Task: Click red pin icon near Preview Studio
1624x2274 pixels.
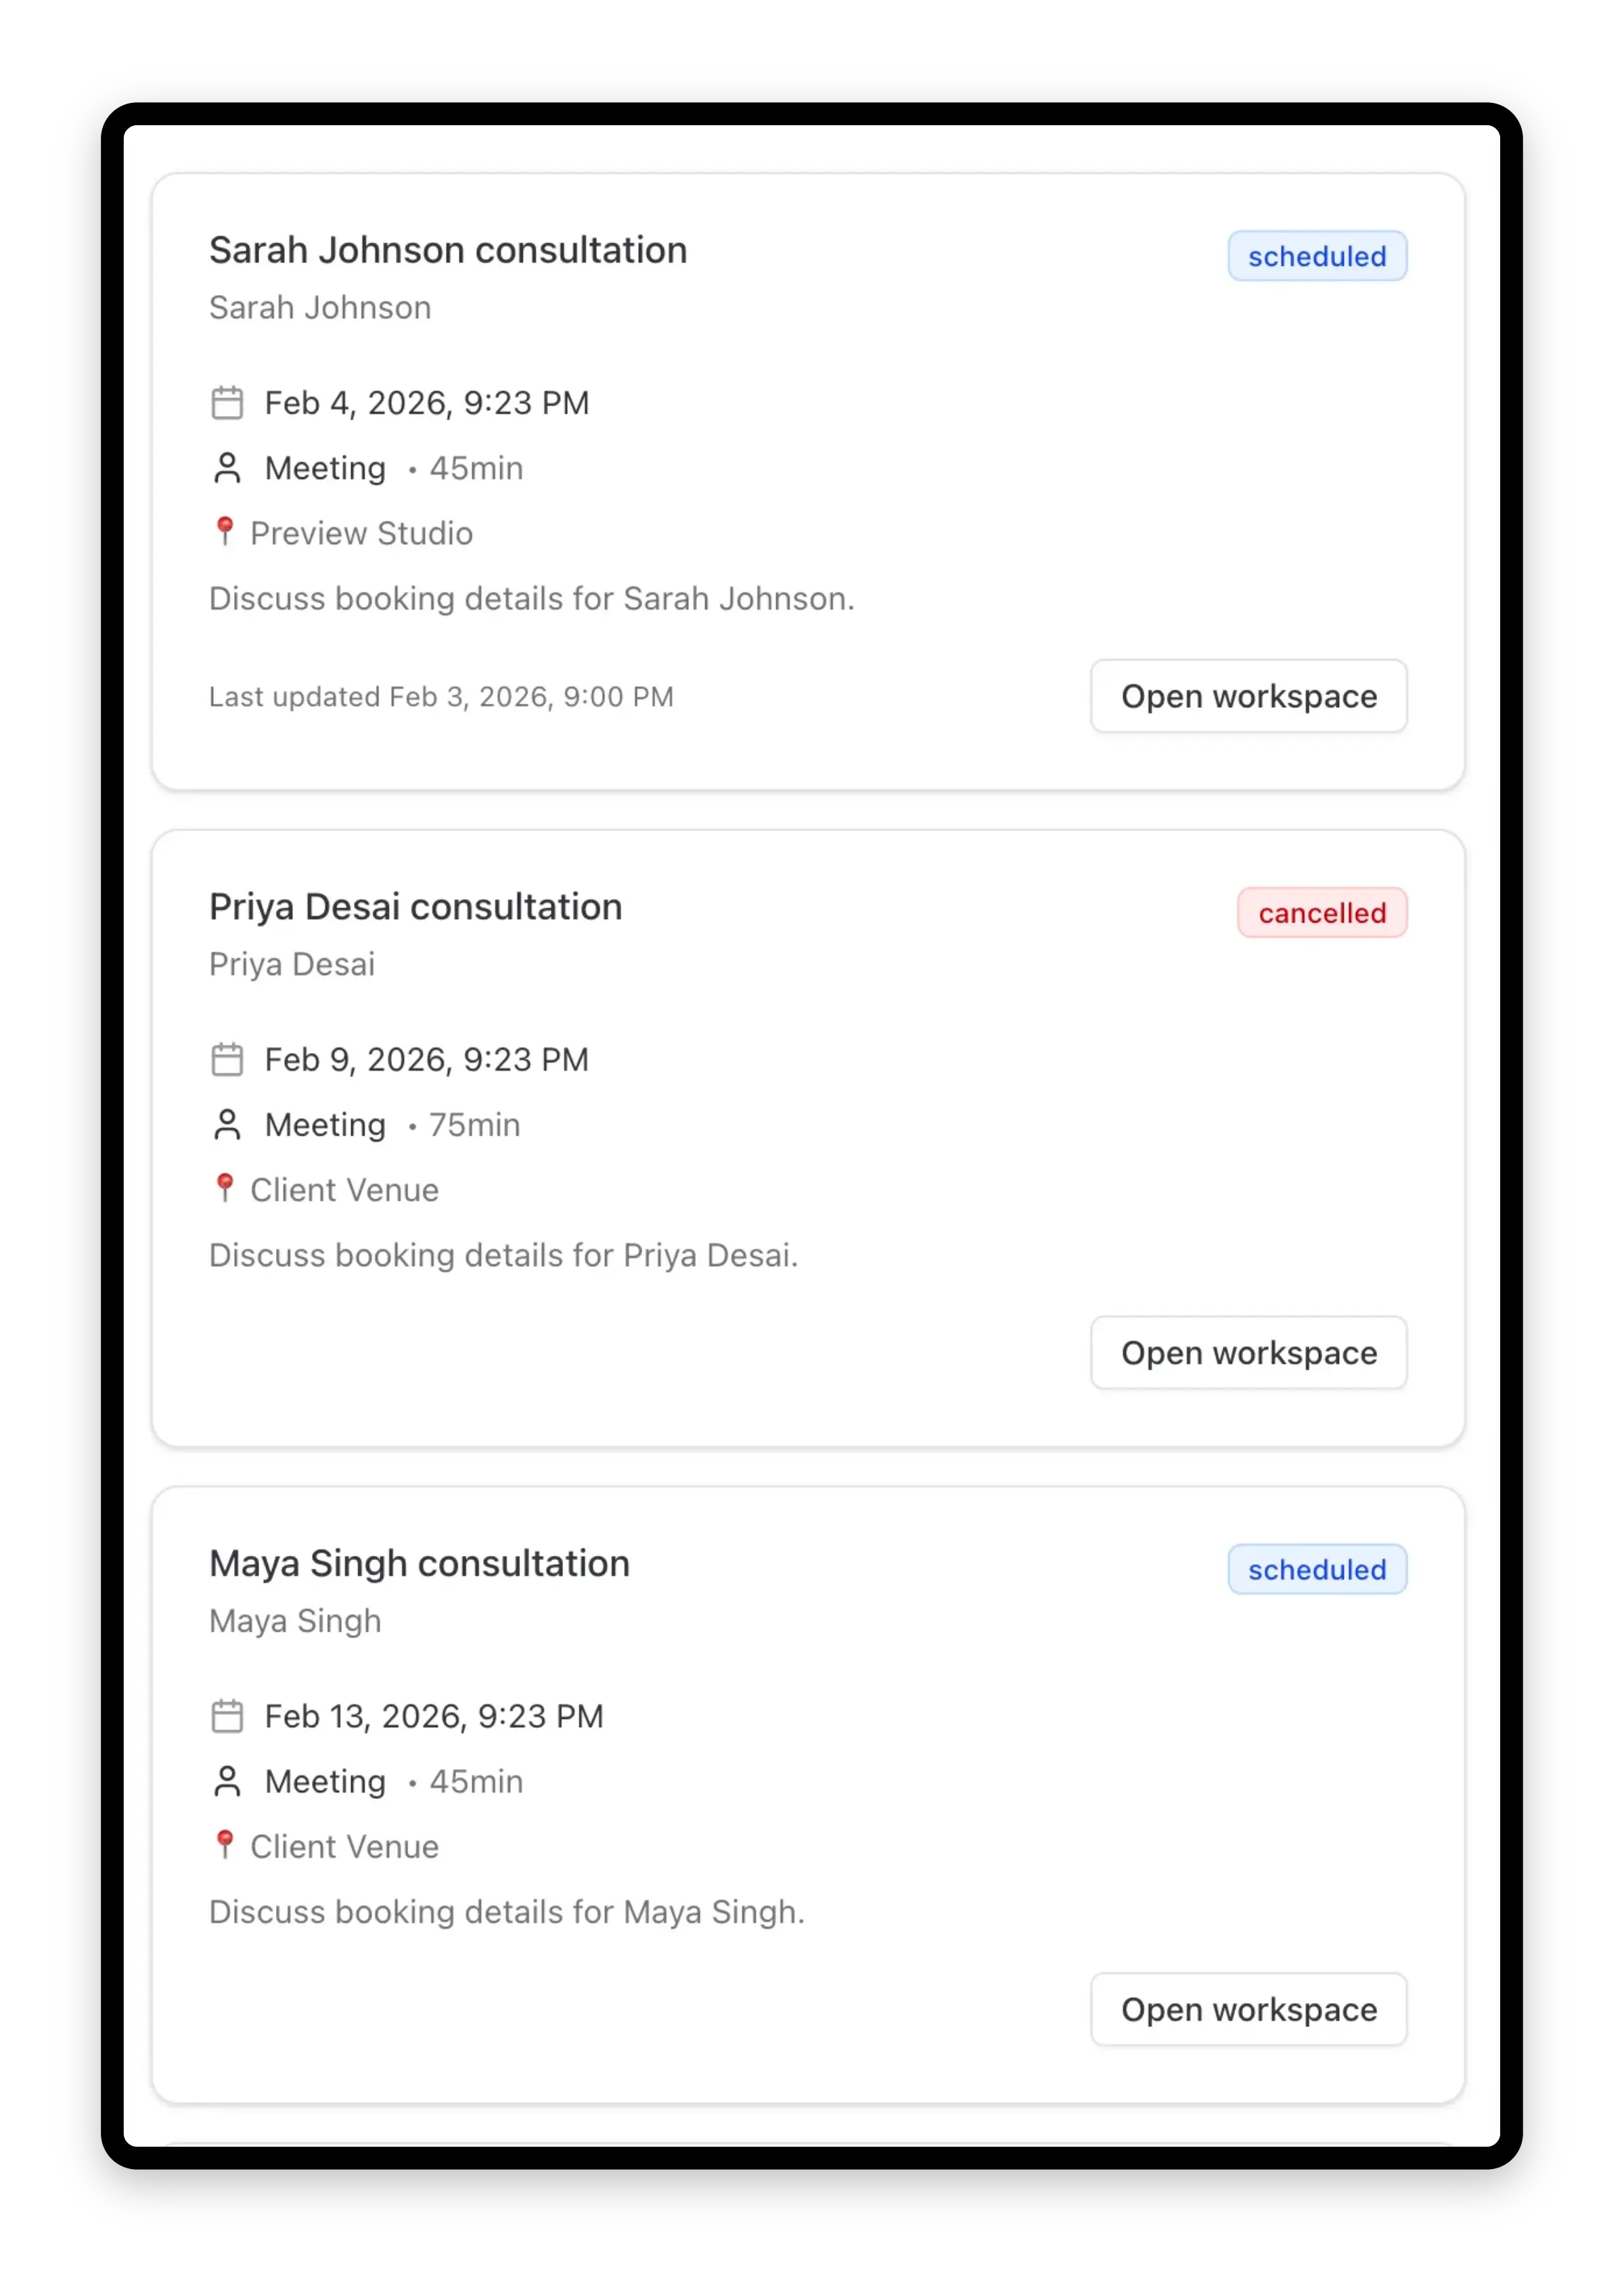Action: (225, 531)
